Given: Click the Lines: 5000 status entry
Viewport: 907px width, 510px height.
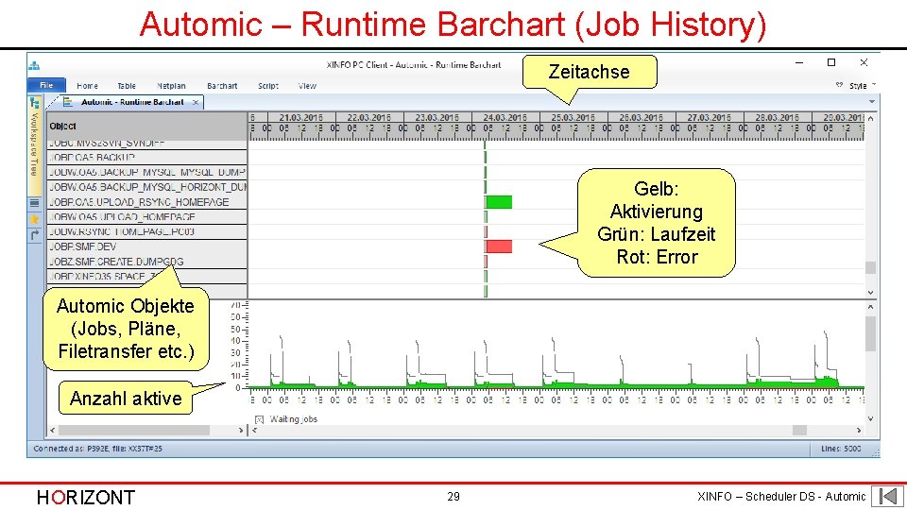Looking at the screenshot, I should 841,449.
